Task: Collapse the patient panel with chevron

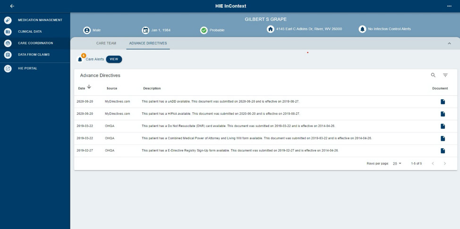Action: 449,43
